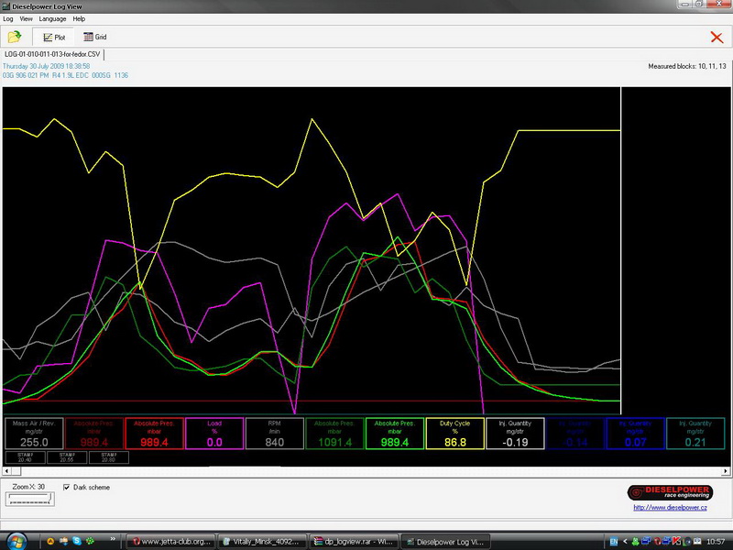Select the LOG-01-010-011-013-for-fedor.CSV tab
Screen dimensions: 733x550
52,54
